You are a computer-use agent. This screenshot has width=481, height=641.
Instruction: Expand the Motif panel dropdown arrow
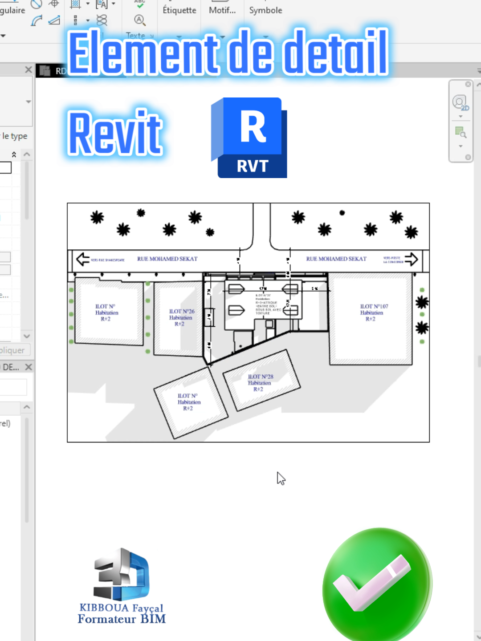click(222, 37)
